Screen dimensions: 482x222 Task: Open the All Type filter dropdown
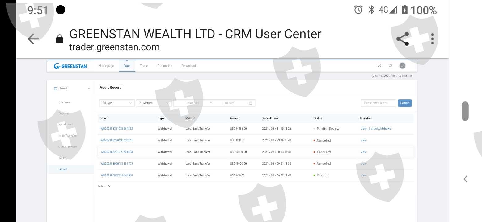coord(117,103)
